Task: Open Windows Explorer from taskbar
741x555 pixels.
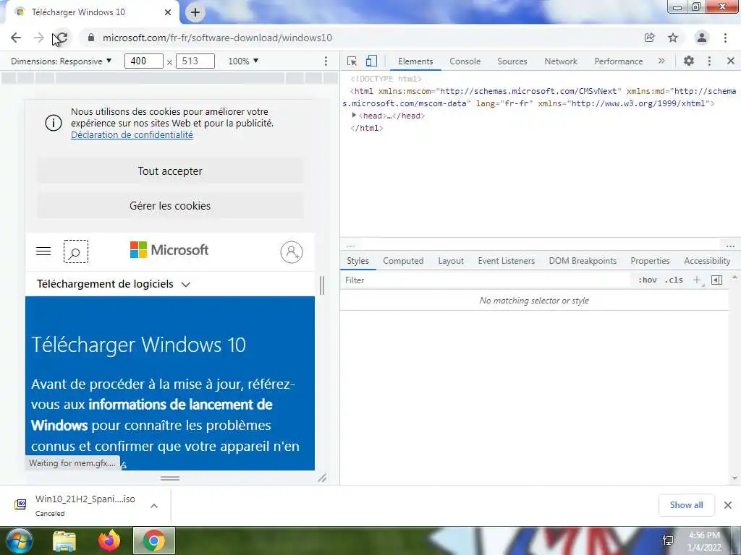Action: pyautogui.click(x=64, y=541)
